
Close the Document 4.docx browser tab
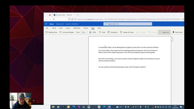(74, 15)
